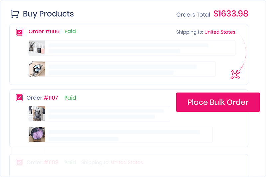Click the pink airplane shipping icon
This screenshot has height=177, width=266.
[x=235, y=75]
